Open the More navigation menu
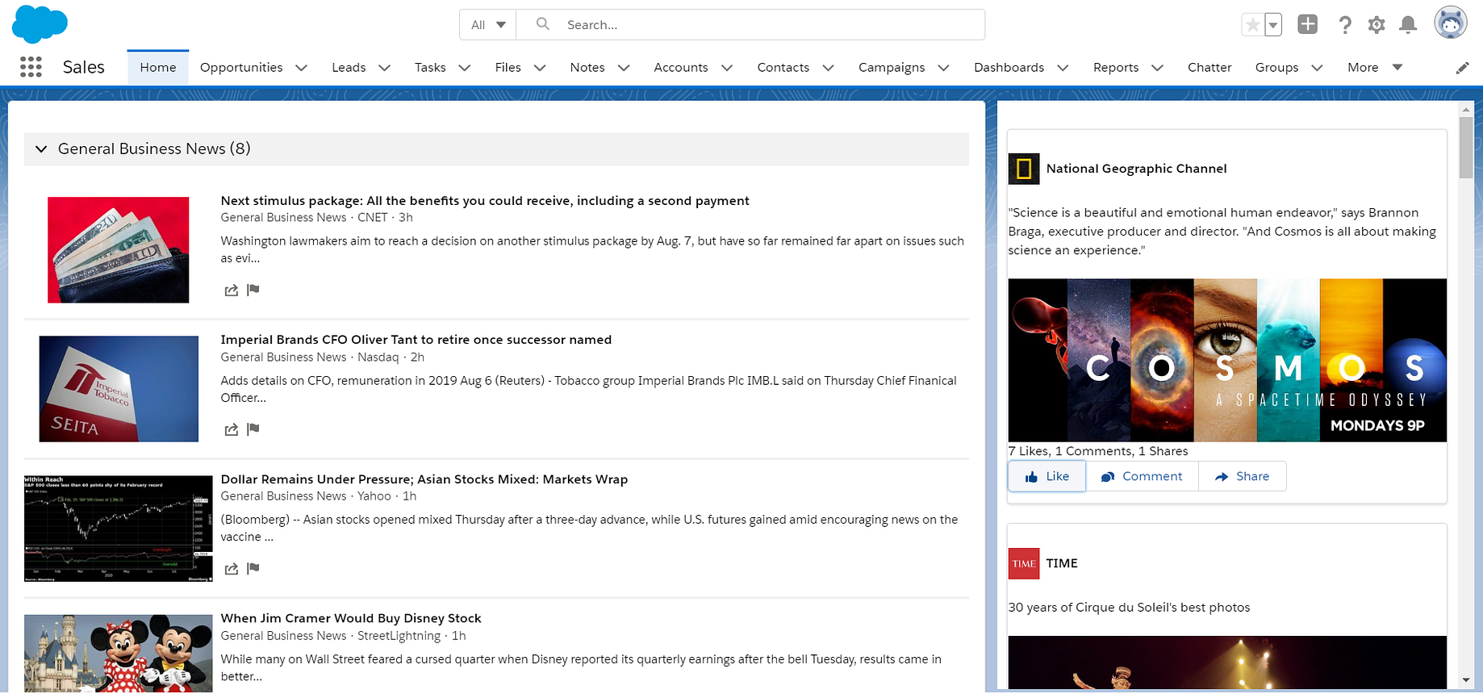This screenshot has height=694, width=1483. click(1375, 68)
